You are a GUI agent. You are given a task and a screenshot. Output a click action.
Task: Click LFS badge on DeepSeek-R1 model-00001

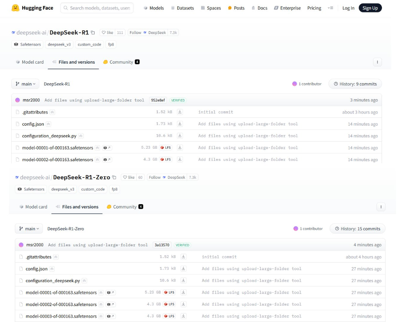coord(166,148)
